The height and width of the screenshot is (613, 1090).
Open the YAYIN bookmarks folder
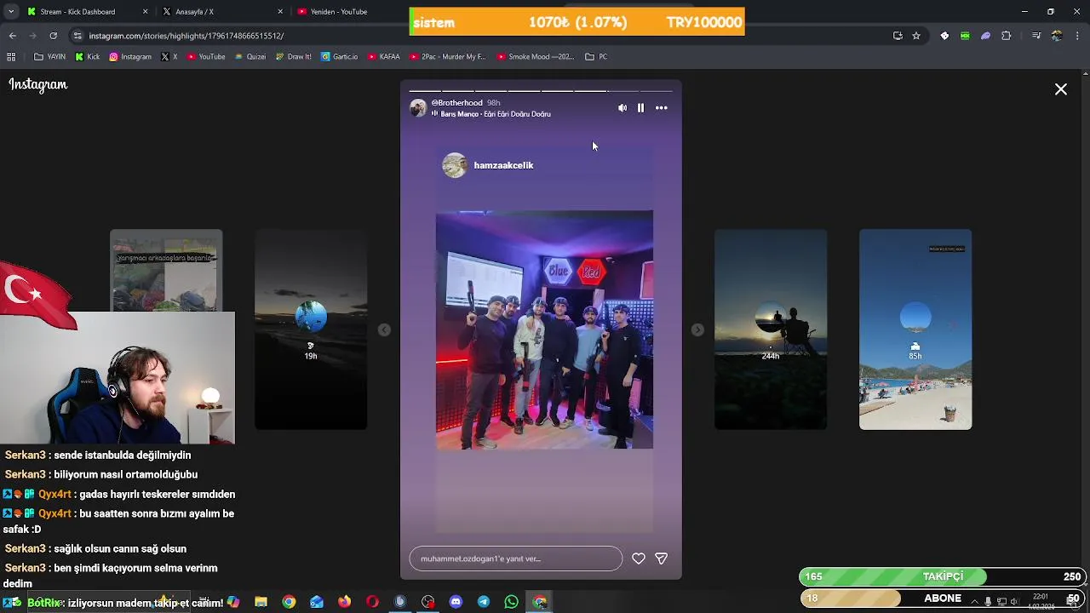pyautogui.click(x=50, y=57)
